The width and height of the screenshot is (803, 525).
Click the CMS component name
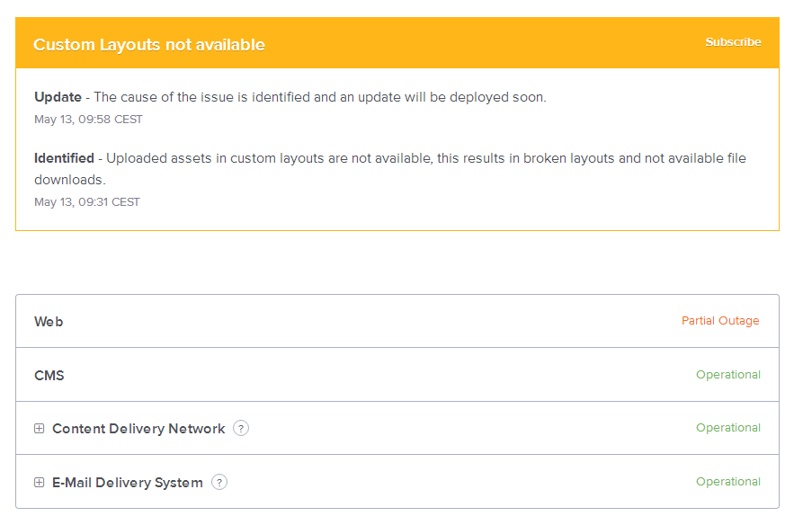pyautogui.click(x=49, y=376)
